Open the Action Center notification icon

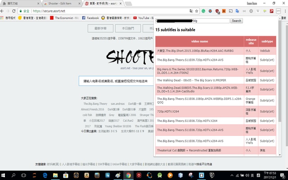[x=283, y=175]
